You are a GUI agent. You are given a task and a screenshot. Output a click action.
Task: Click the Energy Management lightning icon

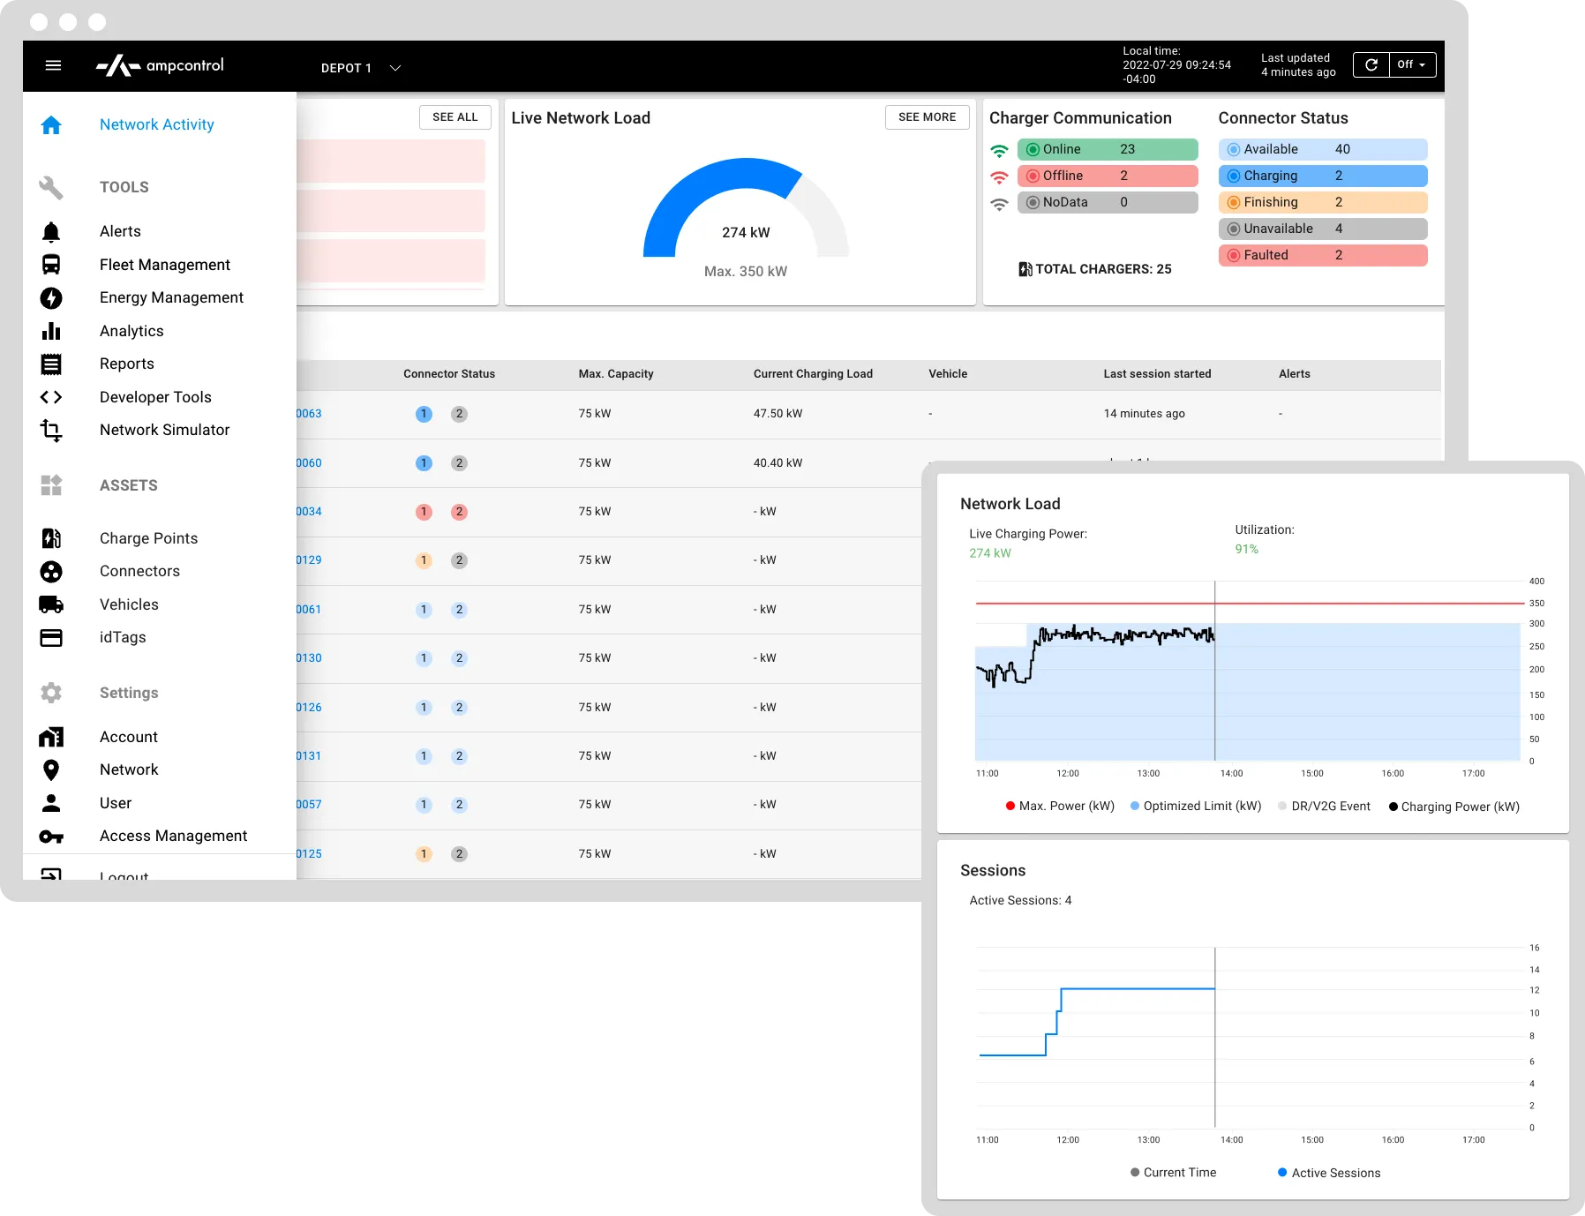52,298
